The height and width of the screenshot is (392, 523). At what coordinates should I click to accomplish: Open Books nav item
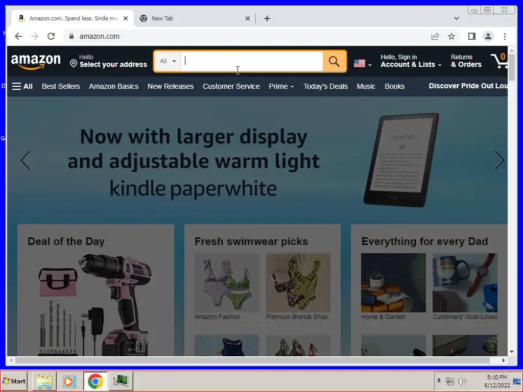point(395,86)
